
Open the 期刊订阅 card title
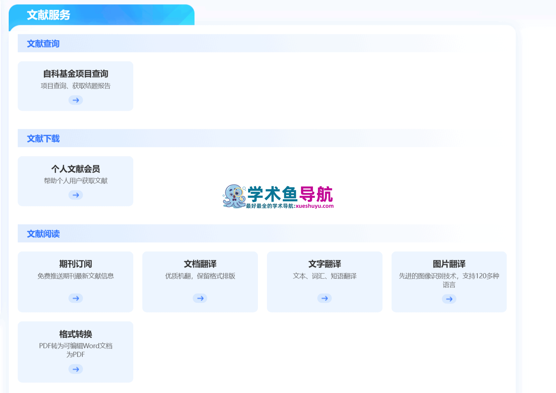[x=76, y=264]
